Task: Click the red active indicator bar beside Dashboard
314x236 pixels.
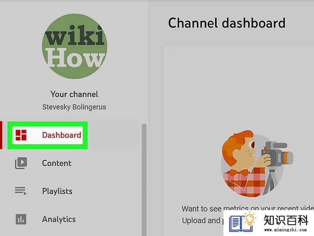Action: (1, 135)
